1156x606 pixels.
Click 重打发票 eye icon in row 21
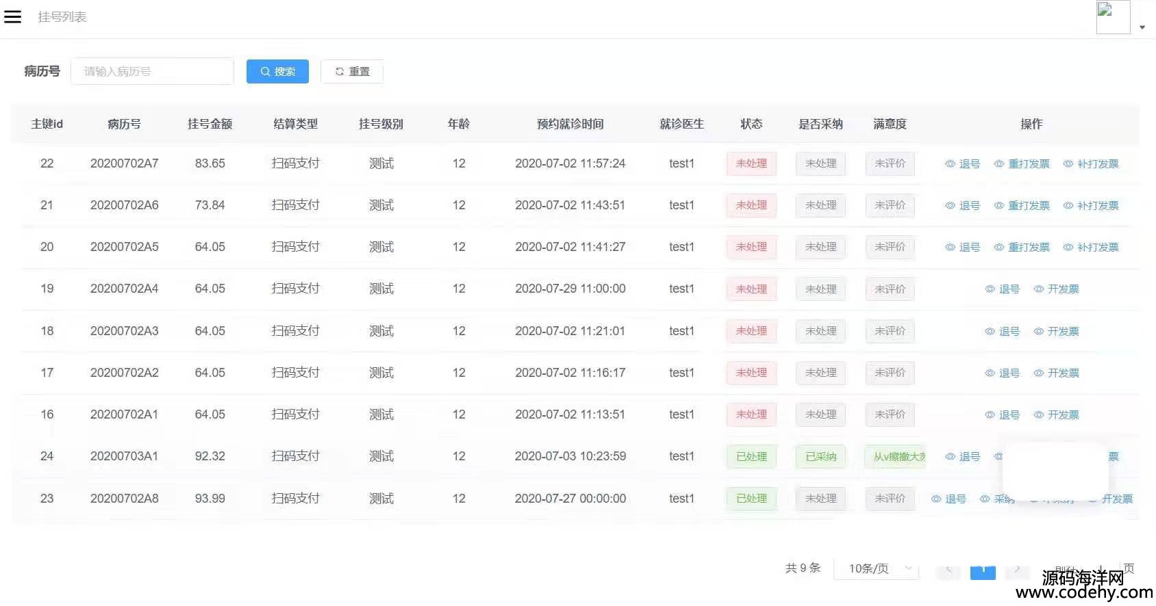click(999, 206)
